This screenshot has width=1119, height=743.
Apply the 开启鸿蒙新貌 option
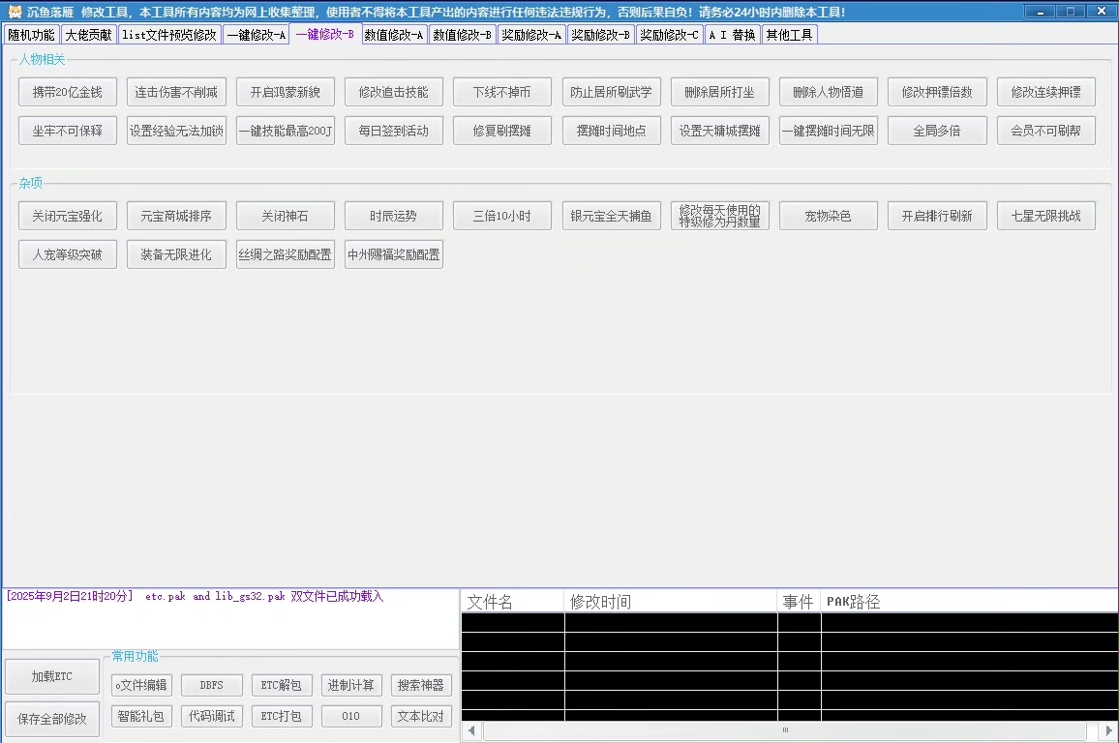(x=286, y=92)
